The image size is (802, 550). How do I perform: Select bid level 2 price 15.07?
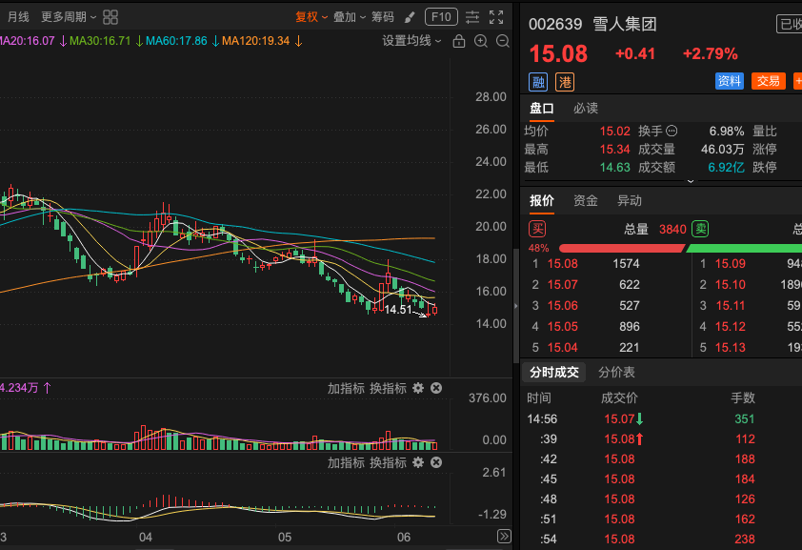click(x=563, y=285)
